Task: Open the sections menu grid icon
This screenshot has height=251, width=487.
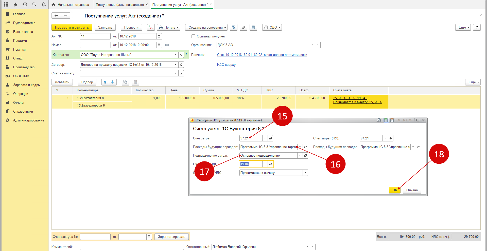Action: point(6,5)
